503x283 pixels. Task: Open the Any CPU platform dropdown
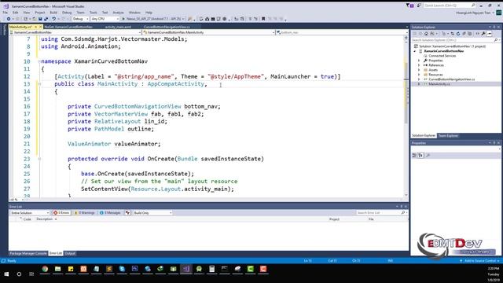pyautogui.click(x=105, y=19)
